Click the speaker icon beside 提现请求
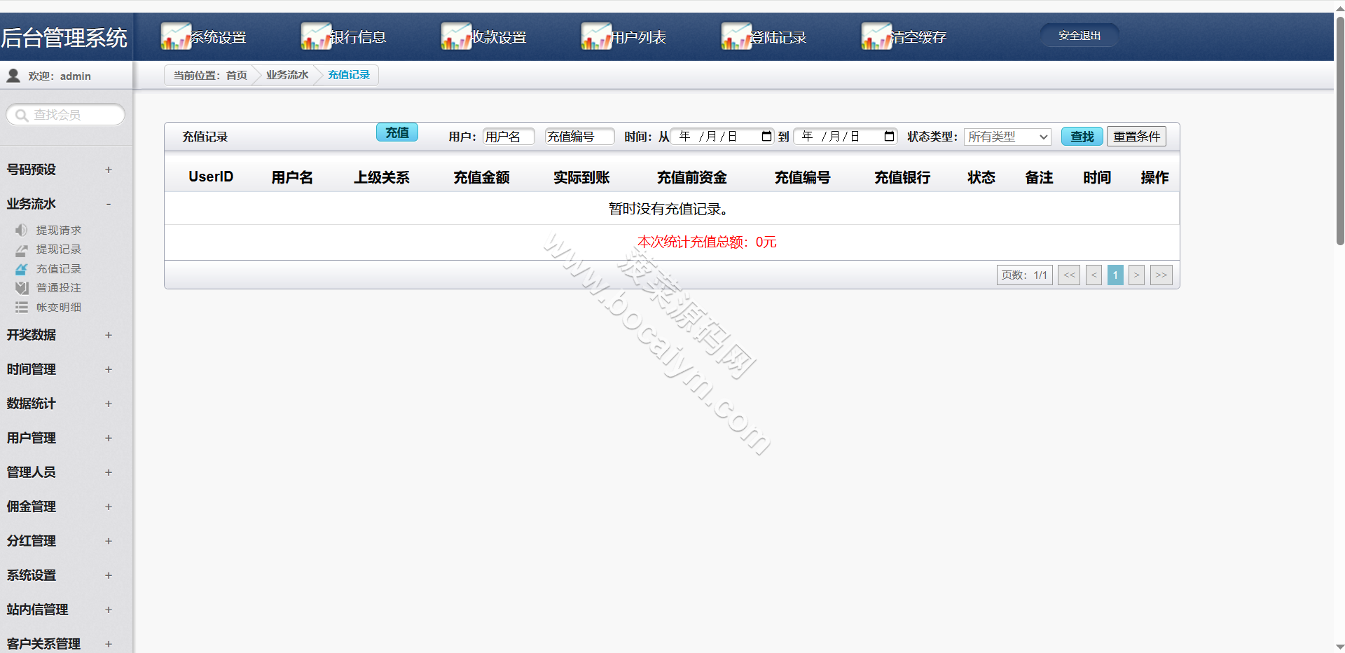1345x653 pixels. point(22,230)
